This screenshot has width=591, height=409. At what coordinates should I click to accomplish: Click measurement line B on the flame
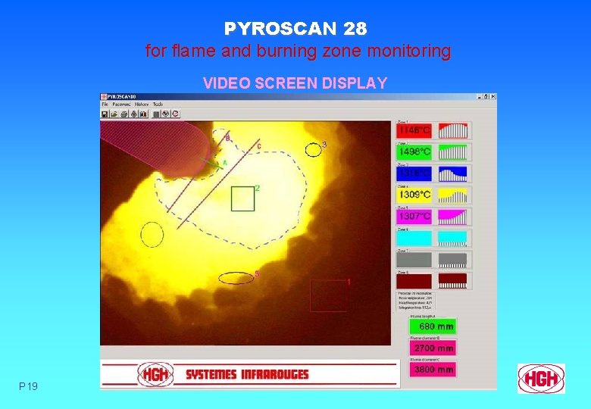198,172
